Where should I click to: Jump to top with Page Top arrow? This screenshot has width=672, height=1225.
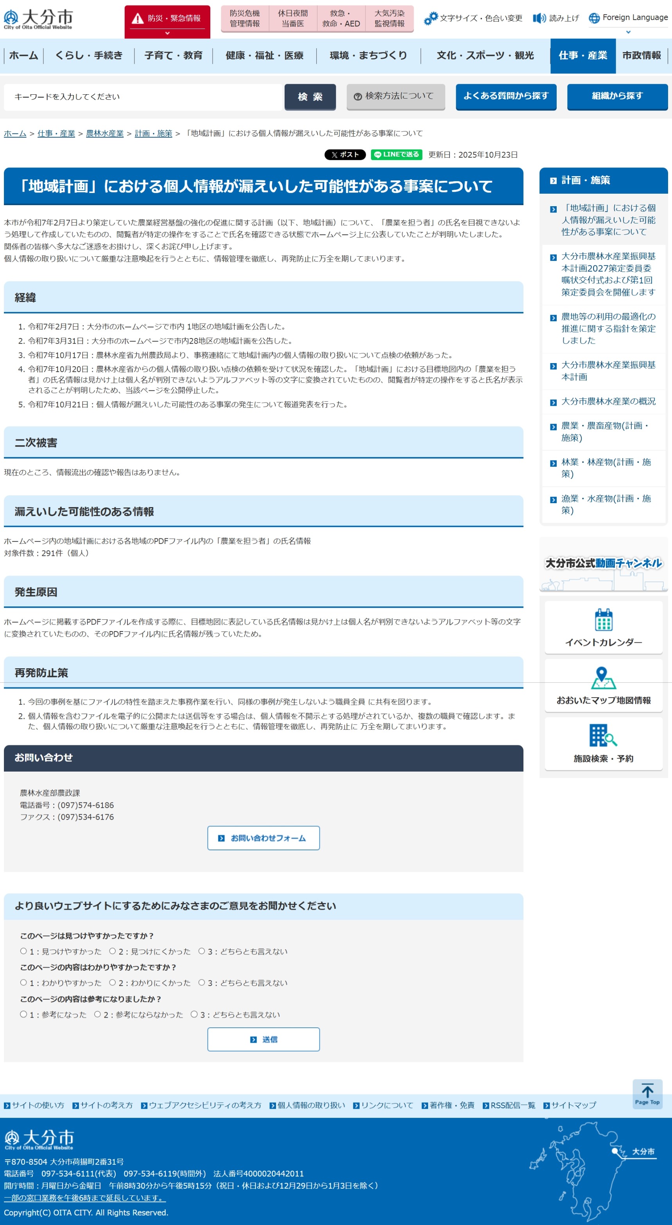click(647, 1094)
